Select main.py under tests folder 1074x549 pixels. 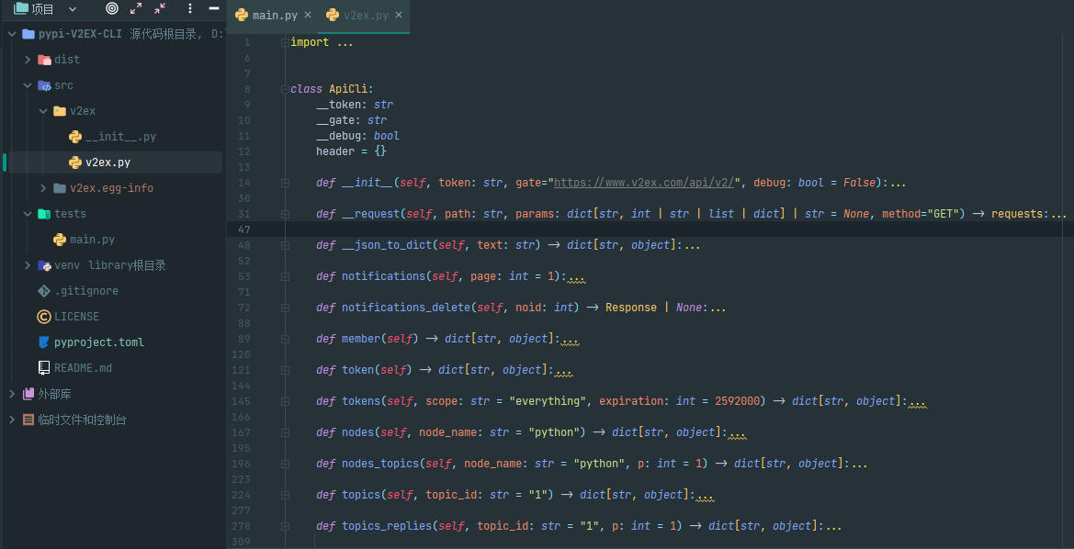coord(92,240)
